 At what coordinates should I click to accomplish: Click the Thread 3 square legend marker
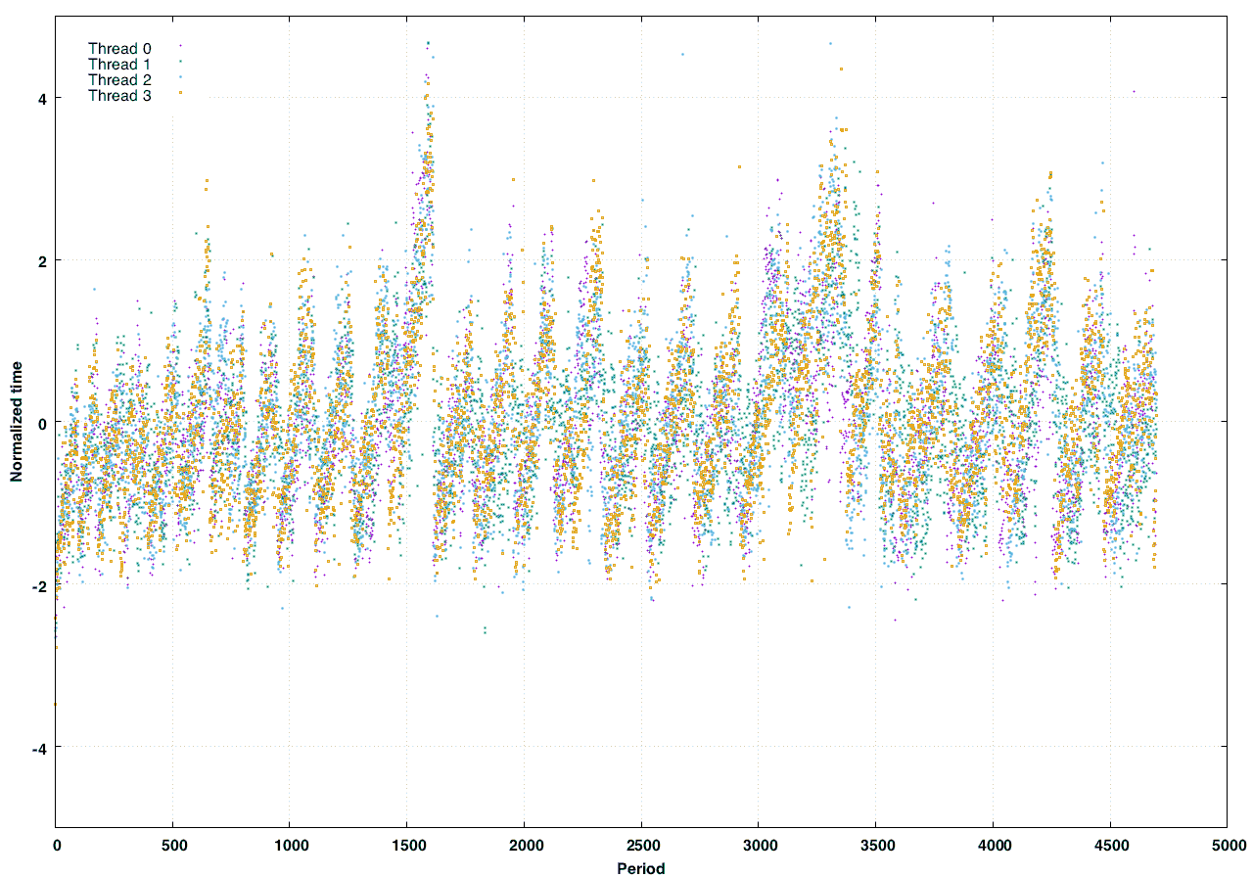[x=180, y=93]
